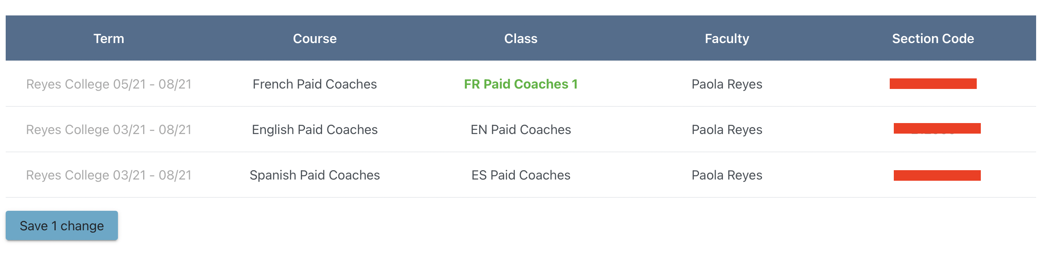
Task: Click the ES Paid Coaches class cell
Action: coord(520,175)
